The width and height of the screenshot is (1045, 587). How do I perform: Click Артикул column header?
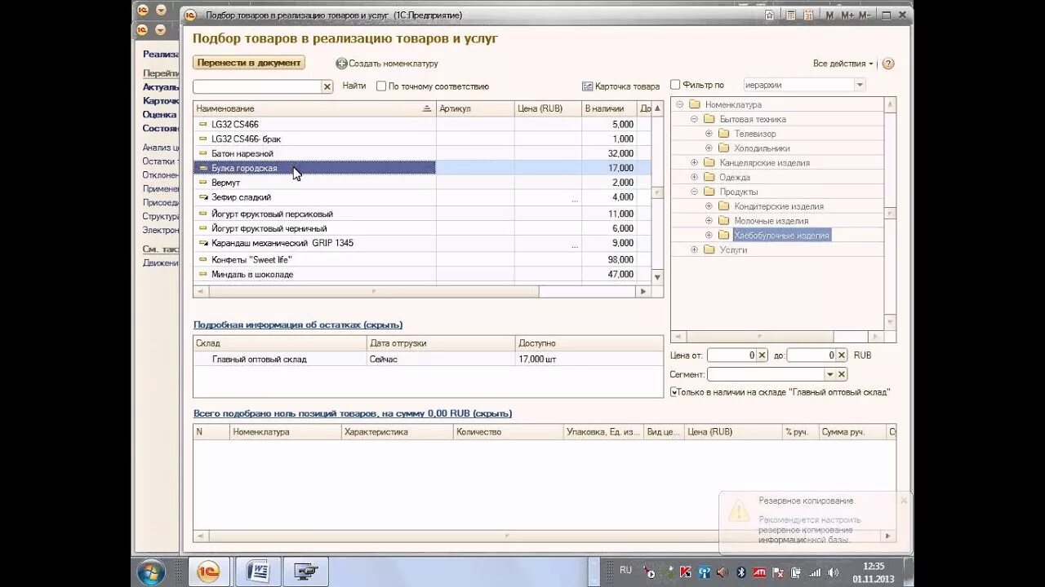tap(475, 108)
